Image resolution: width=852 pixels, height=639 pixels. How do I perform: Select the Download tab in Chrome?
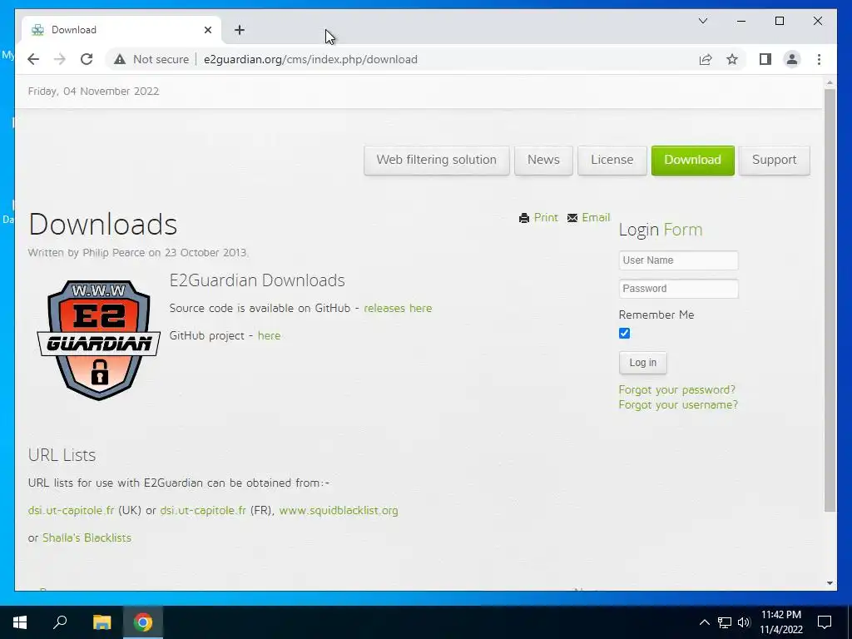pyautogui.click(x=121, y=30)
